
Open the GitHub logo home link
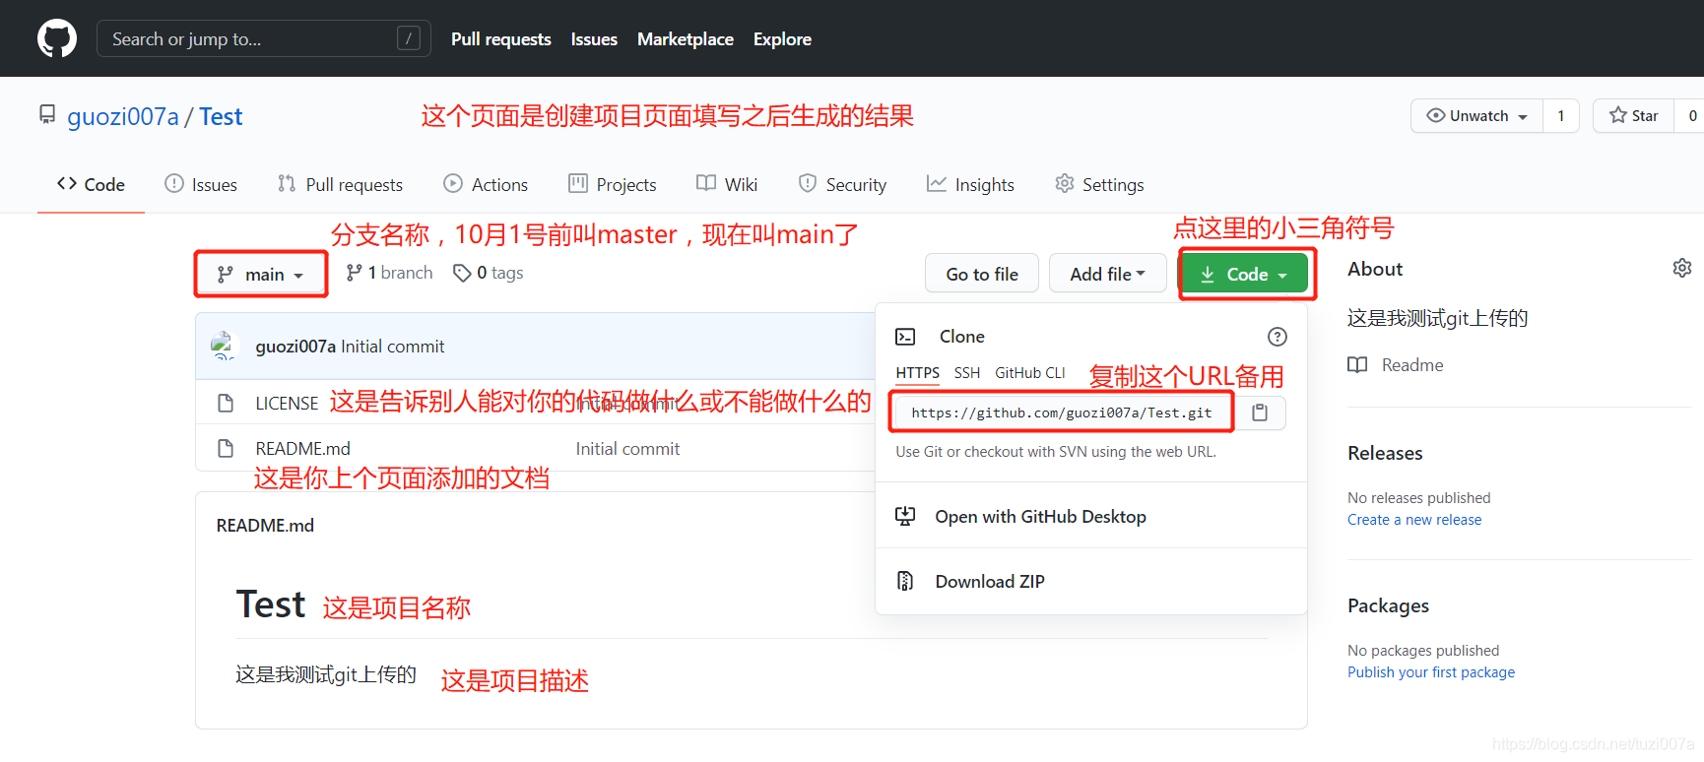57,38
